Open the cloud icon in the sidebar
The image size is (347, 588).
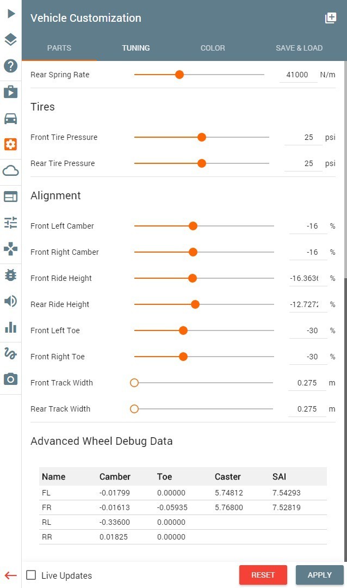click(x=11, y=171)
